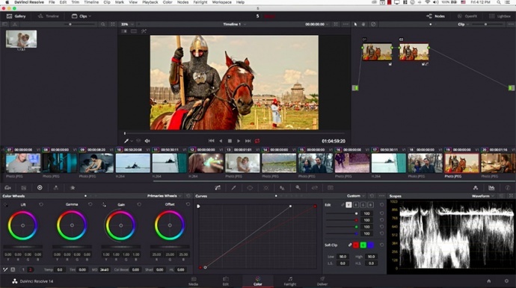Open the Waveform scope type dropdown
Image resolution: width=516 pixels, height=288 pixels.
(483, 196)
